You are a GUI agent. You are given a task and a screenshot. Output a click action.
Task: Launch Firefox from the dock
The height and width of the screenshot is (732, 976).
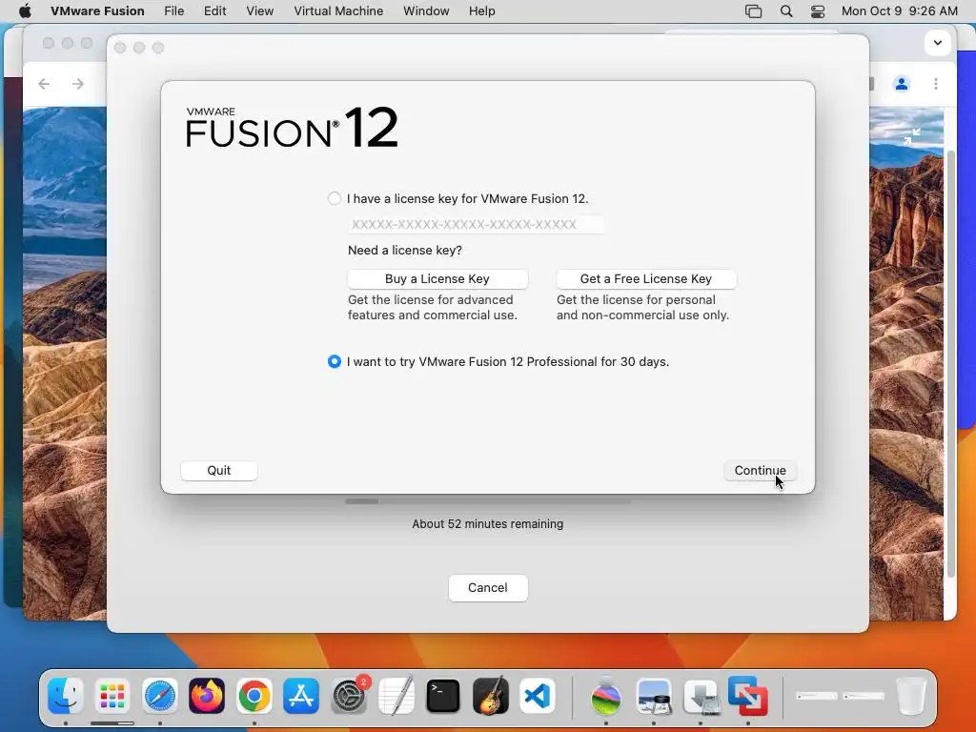pos(207,695)
